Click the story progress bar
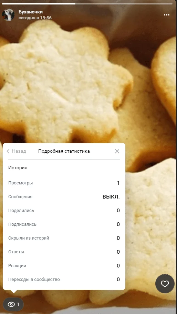This screenshot has height=314, width=177. [x=88, y=3]
